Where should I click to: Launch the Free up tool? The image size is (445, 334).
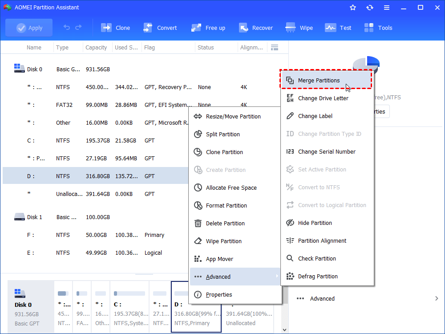pos(208,27)
